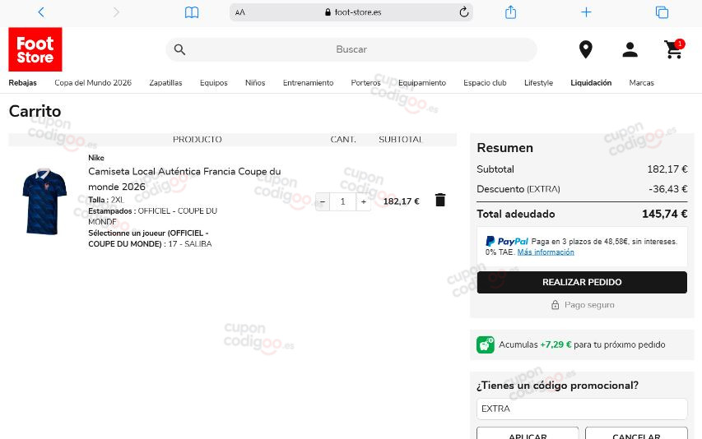The height and width of the screenshot is (439, 702).
Task: Open the Safari bookmarks book icon
Action: tap(192, 12)
